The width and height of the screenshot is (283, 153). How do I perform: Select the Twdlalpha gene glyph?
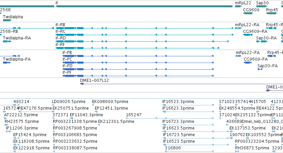coord(7,20)
